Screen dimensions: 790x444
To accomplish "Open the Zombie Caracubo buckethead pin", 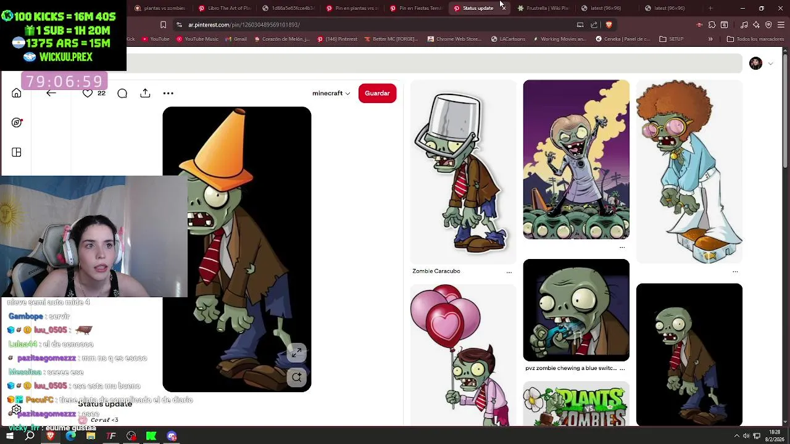I will point(463,171).
